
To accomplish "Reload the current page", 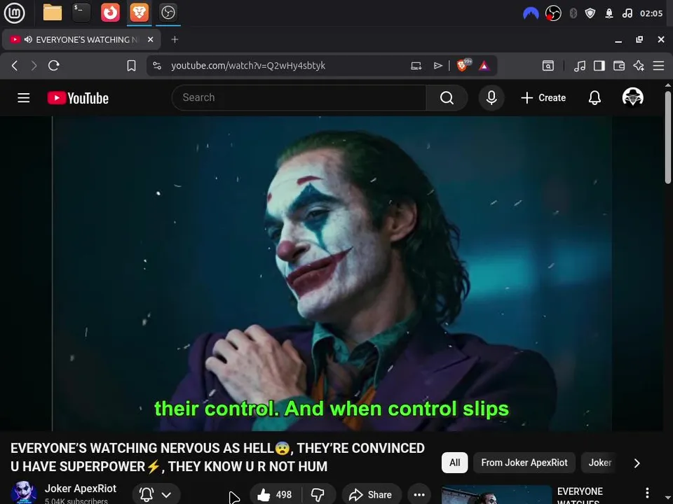I will [54, 66].
